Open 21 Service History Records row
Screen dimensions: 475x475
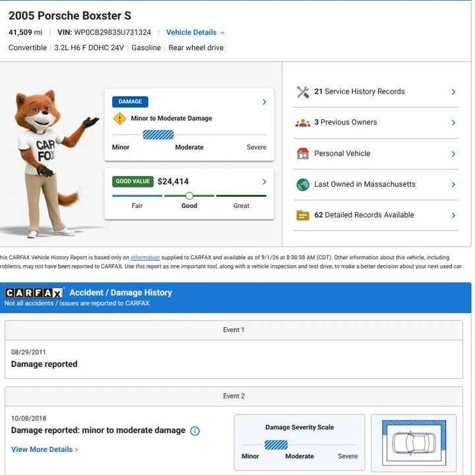pyautogui.click(x=376, y=92)
